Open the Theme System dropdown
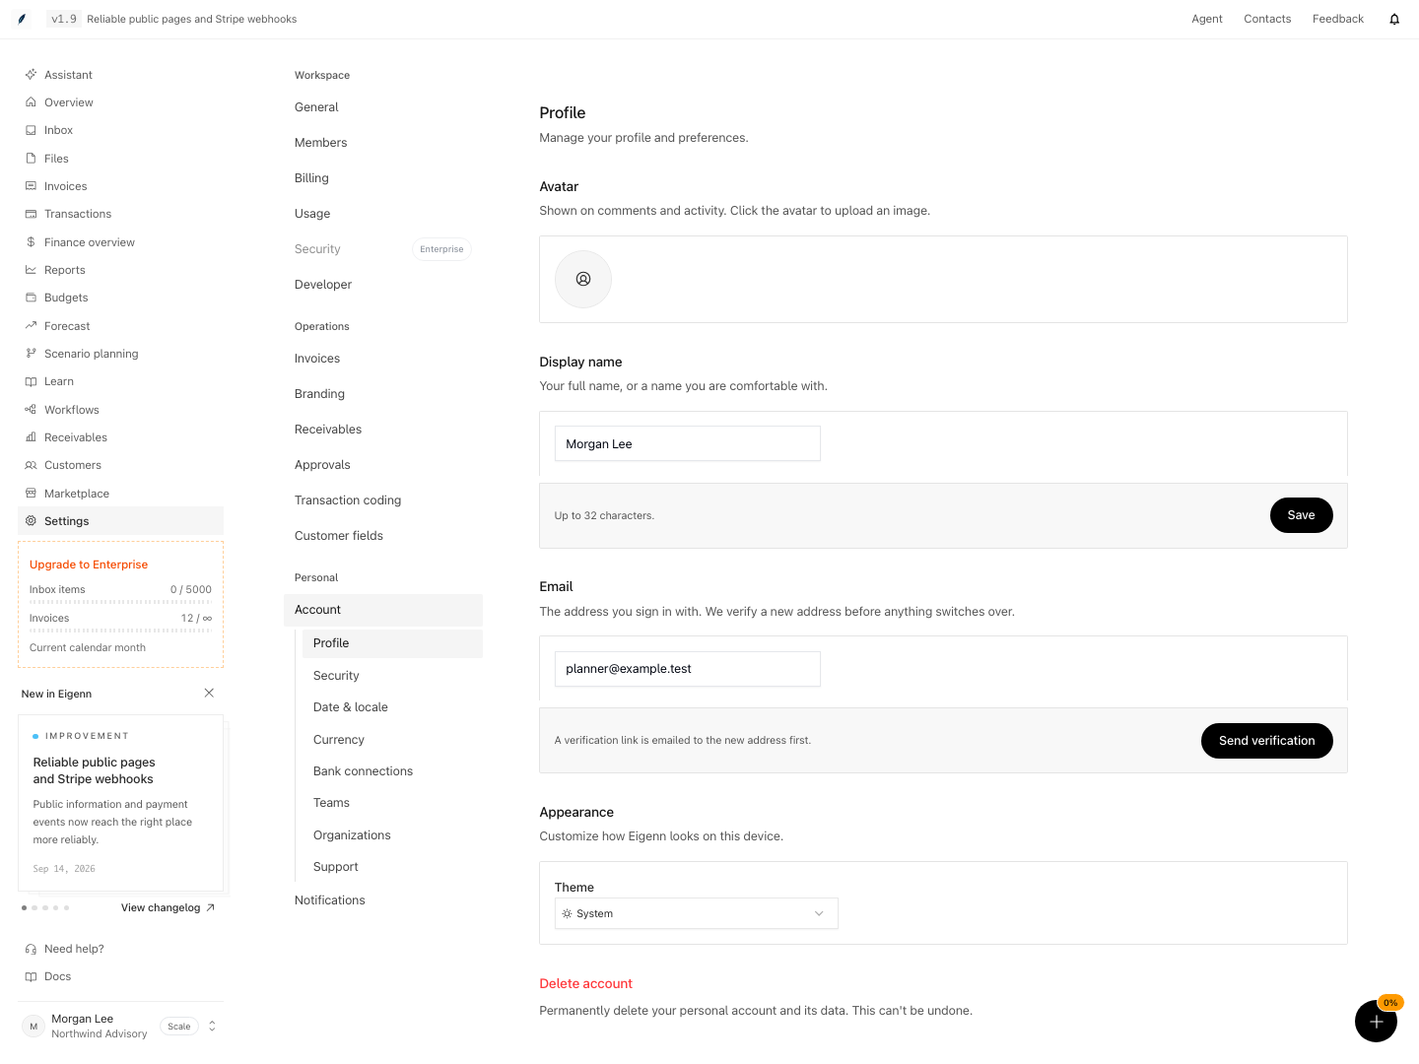 tap(696, 913)
